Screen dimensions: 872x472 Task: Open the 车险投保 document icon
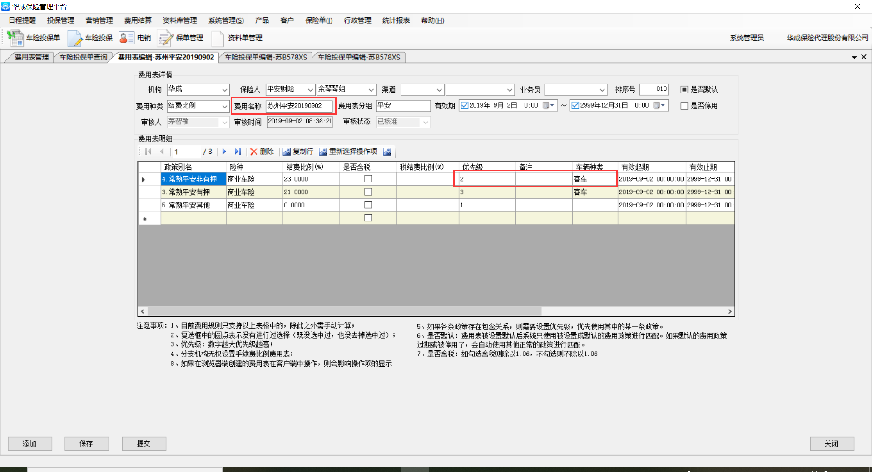[75, 38]
